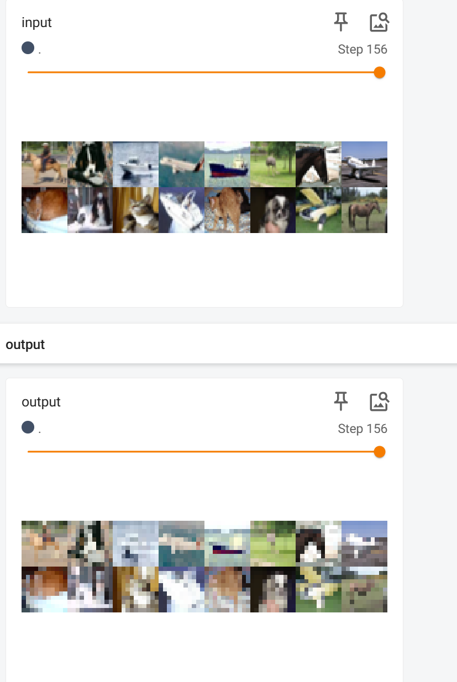Select the yellow car thumbnail in input
Screen dimensions: 457x682
coord(318,210)
